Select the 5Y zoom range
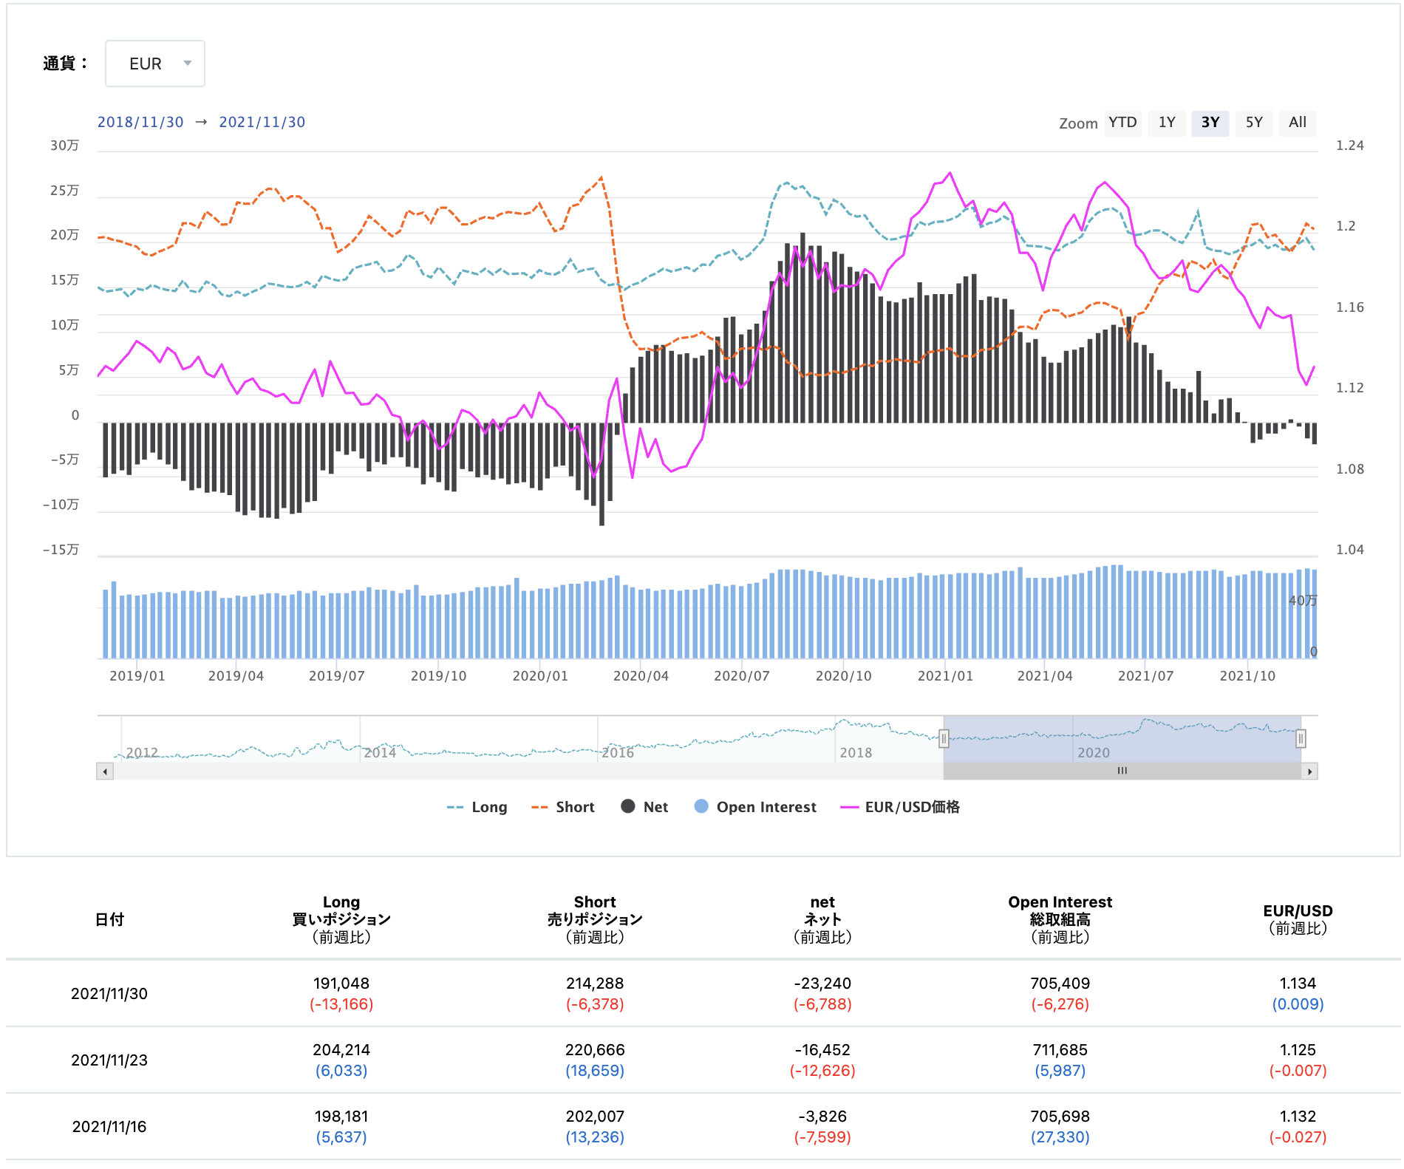The width and height of the screenshot is (1404, 1169). [1254, 123]
